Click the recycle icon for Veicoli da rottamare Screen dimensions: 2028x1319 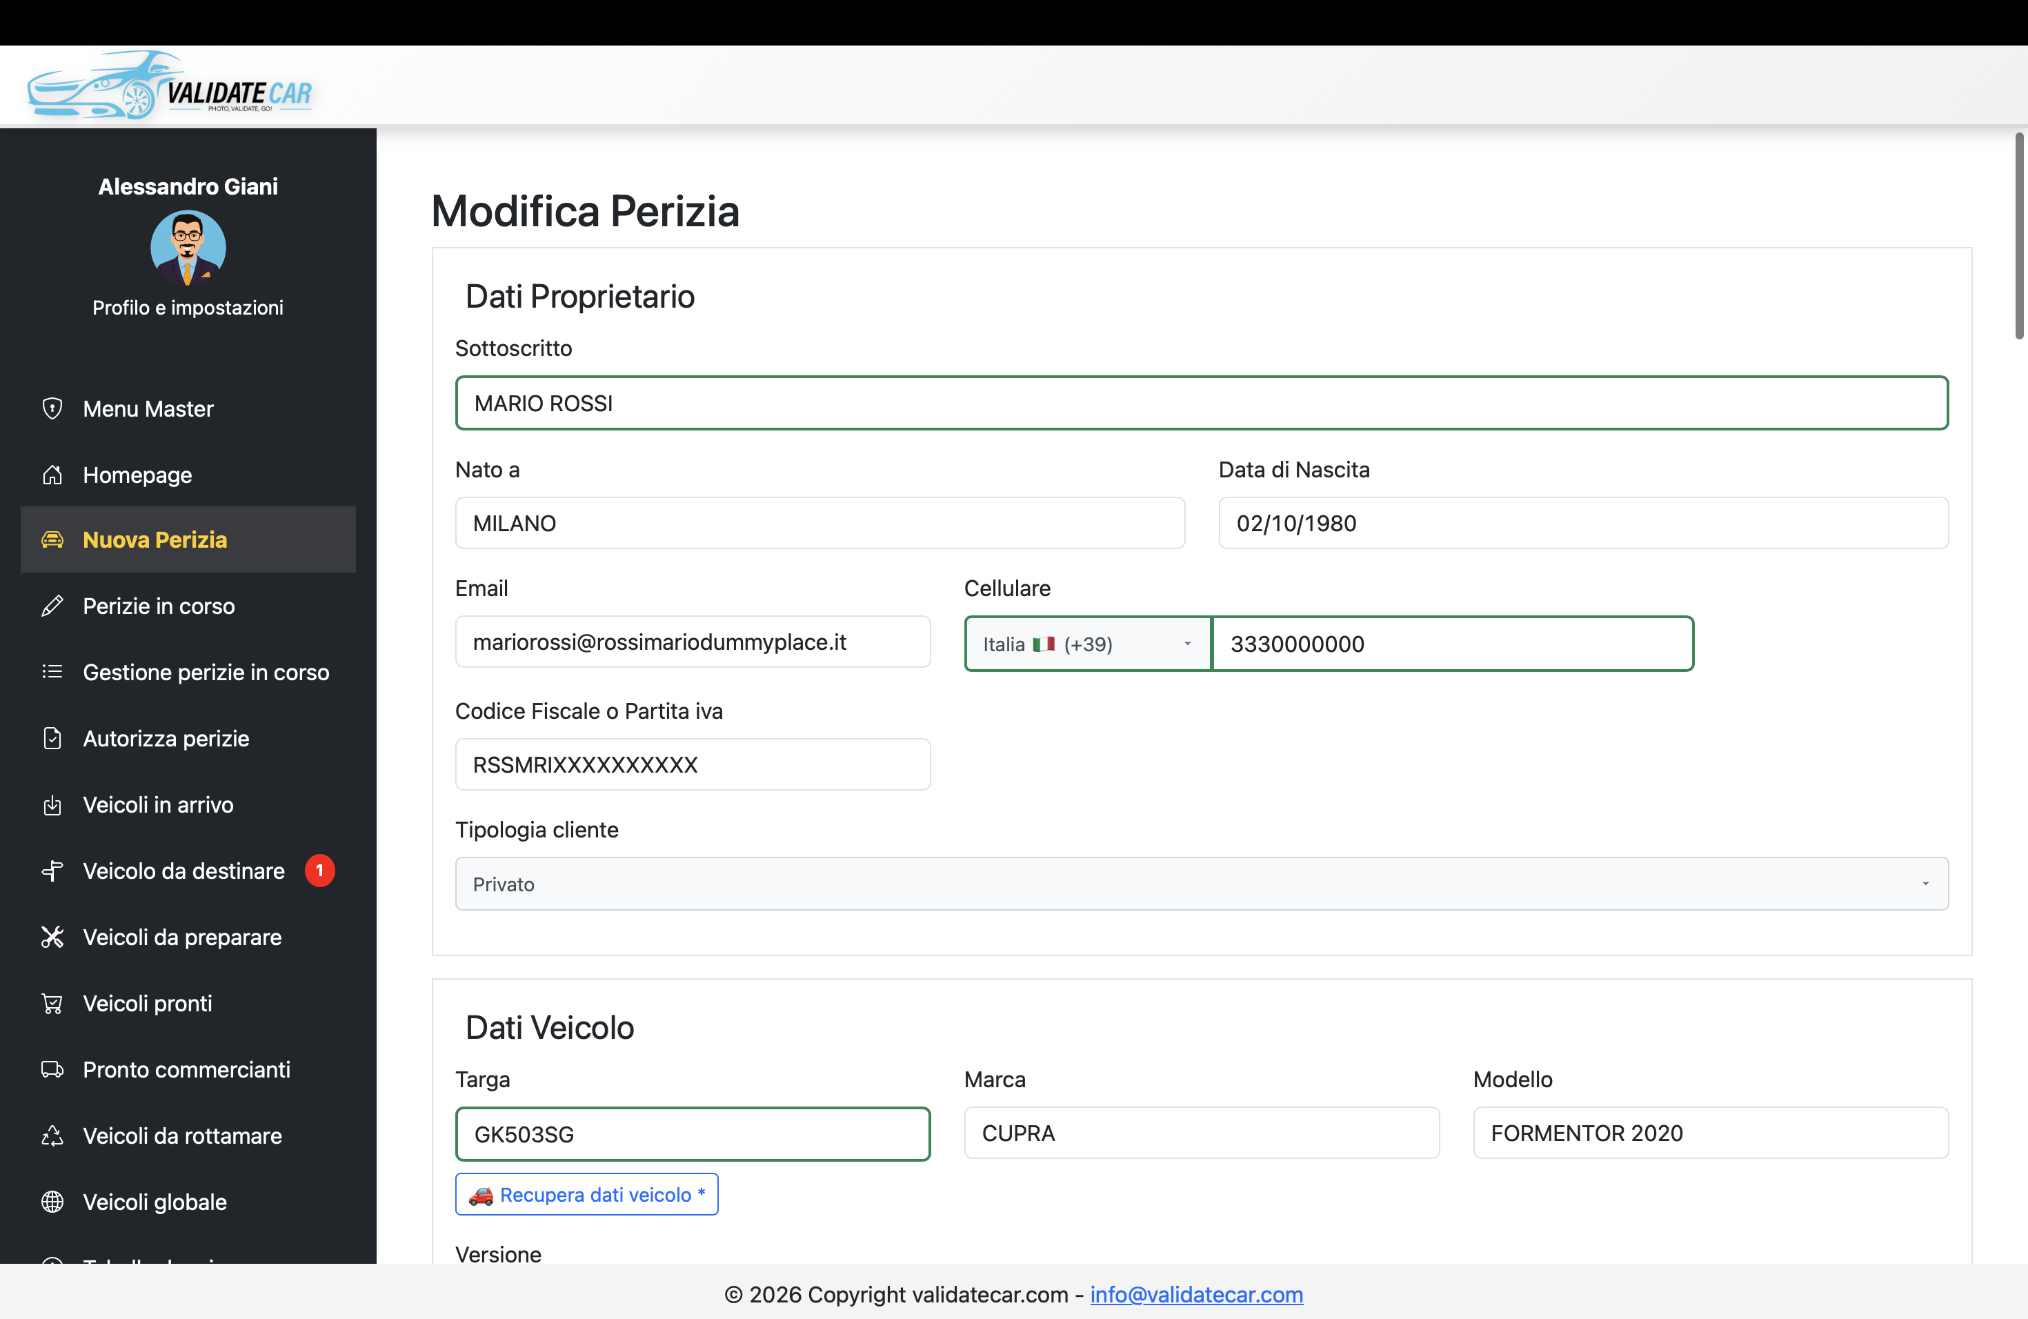tap(52, 1135)
